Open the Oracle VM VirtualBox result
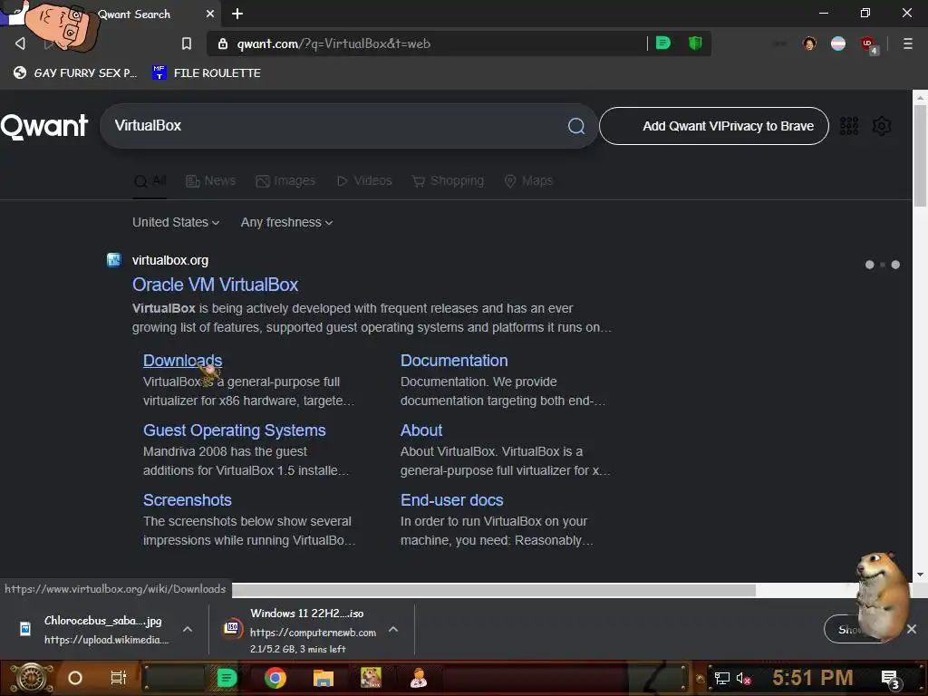Image resolution: width=928 pixels, height=696 pixels. (x=215, y=285)
